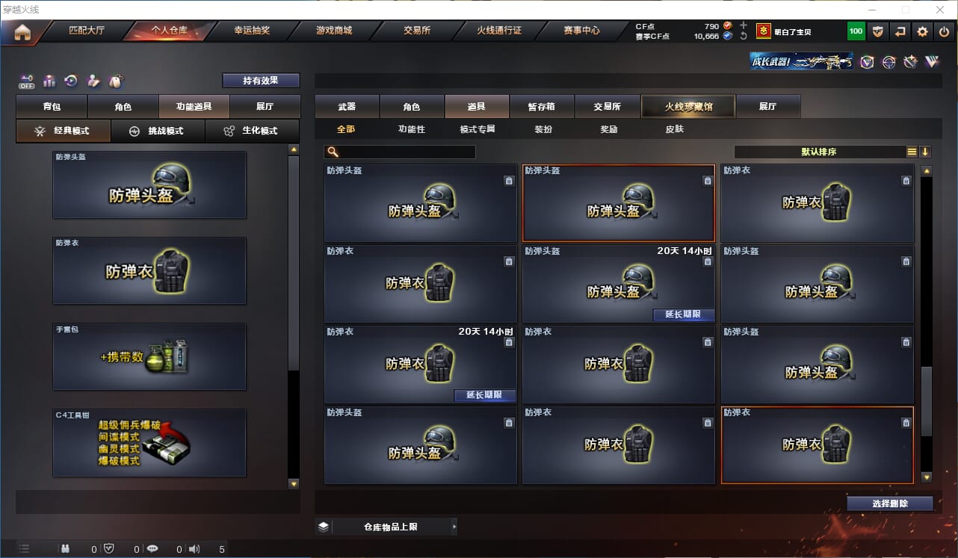The height and width of the screenshot is (558, 958).
Task: Click the refresh icon beside CF points
Action: (744, 36)
